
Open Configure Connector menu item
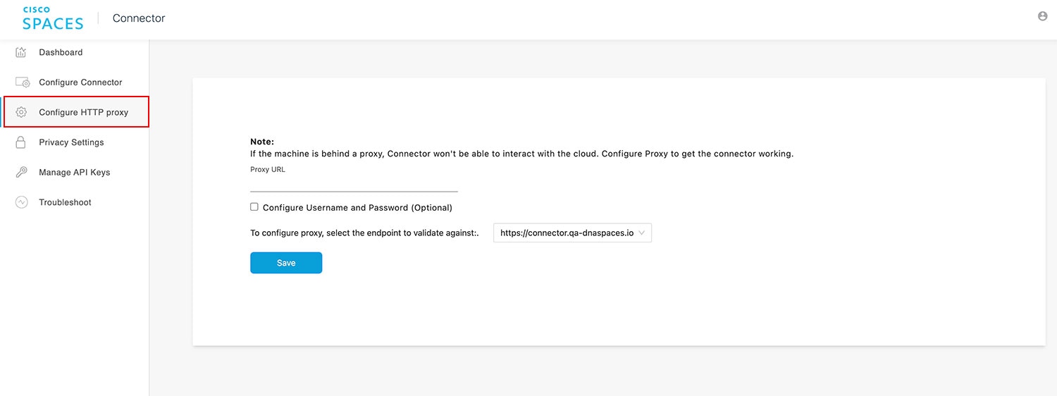point(80,82)
